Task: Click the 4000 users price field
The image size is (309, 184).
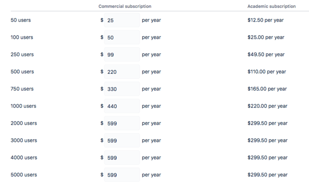Action: [122, 158]
